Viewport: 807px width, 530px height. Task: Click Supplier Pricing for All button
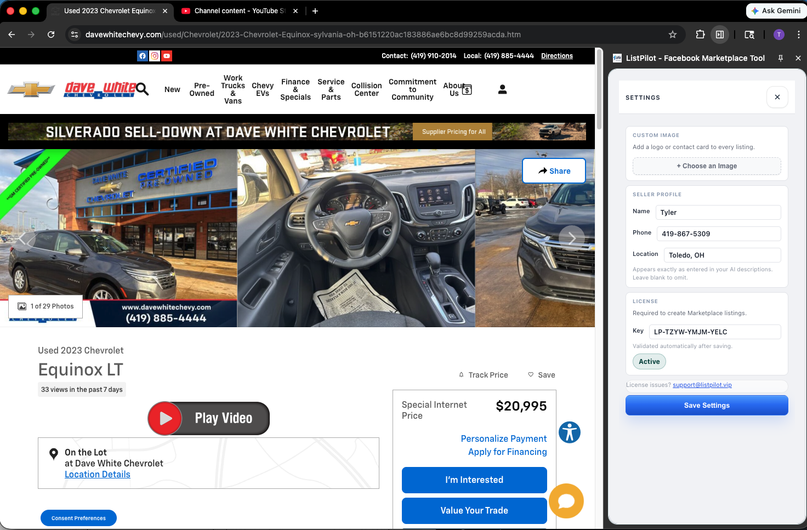pos(454,132)
